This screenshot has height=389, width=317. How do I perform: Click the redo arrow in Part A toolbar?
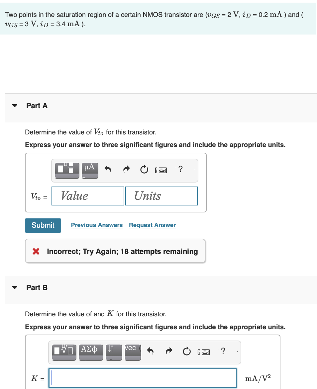click(x=126, y=169)
